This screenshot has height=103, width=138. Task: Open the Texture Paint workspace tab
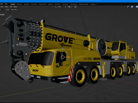coord(43,4)
